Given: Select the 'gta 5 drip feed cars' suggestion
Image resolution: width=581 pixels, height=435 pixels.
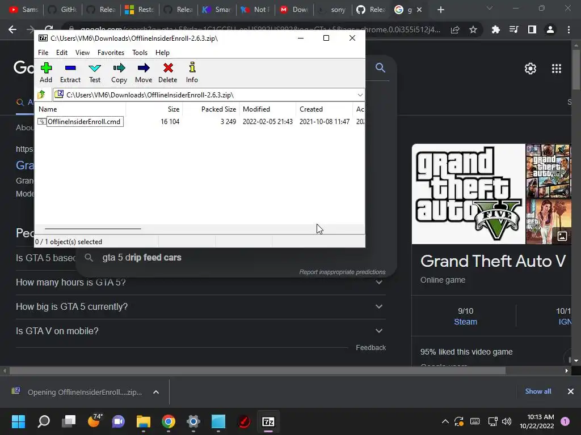Looking at the screenshot, I should [x=141, y=258].
